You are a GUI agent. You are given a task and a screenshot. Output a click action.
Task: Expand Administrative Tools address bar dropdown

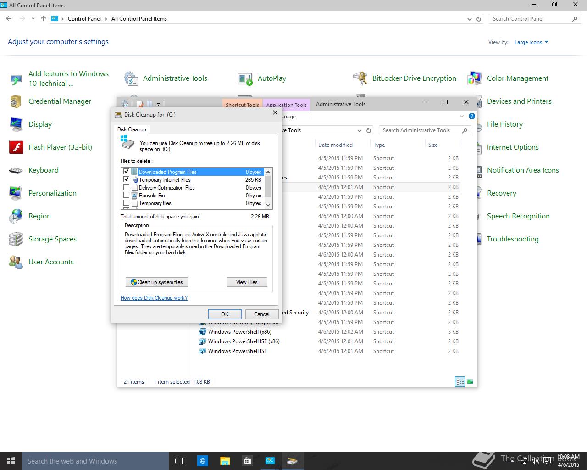(x=360, y=130)
